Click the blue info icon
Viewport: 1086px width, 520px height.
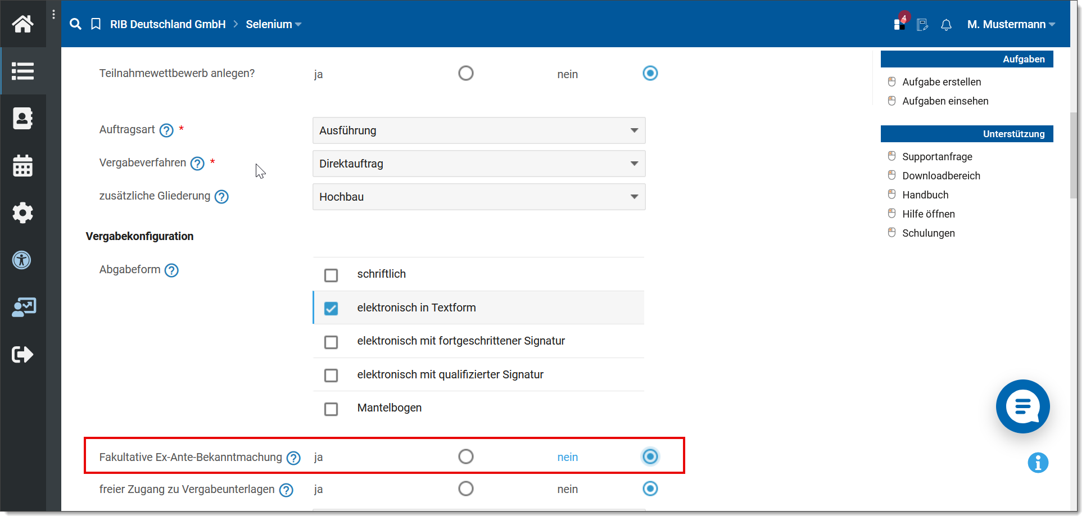(1038, 463)
